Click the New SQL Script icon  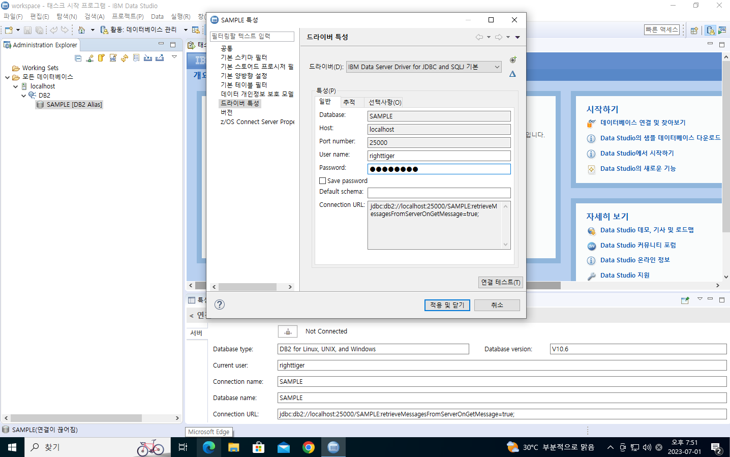pos(113,58)
